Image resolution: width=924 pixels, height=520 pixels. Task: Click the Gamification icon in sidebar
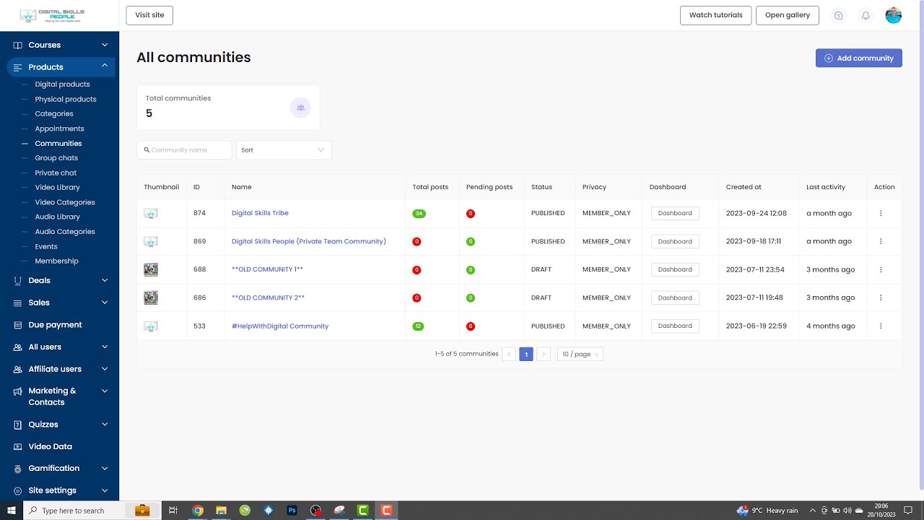coord(18,468)
